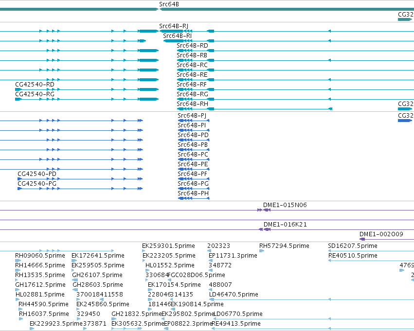The width and height of the screenshot is (414, 331).
Task: Click the Src64B-RD transcript name
Action: coord(193,46)
